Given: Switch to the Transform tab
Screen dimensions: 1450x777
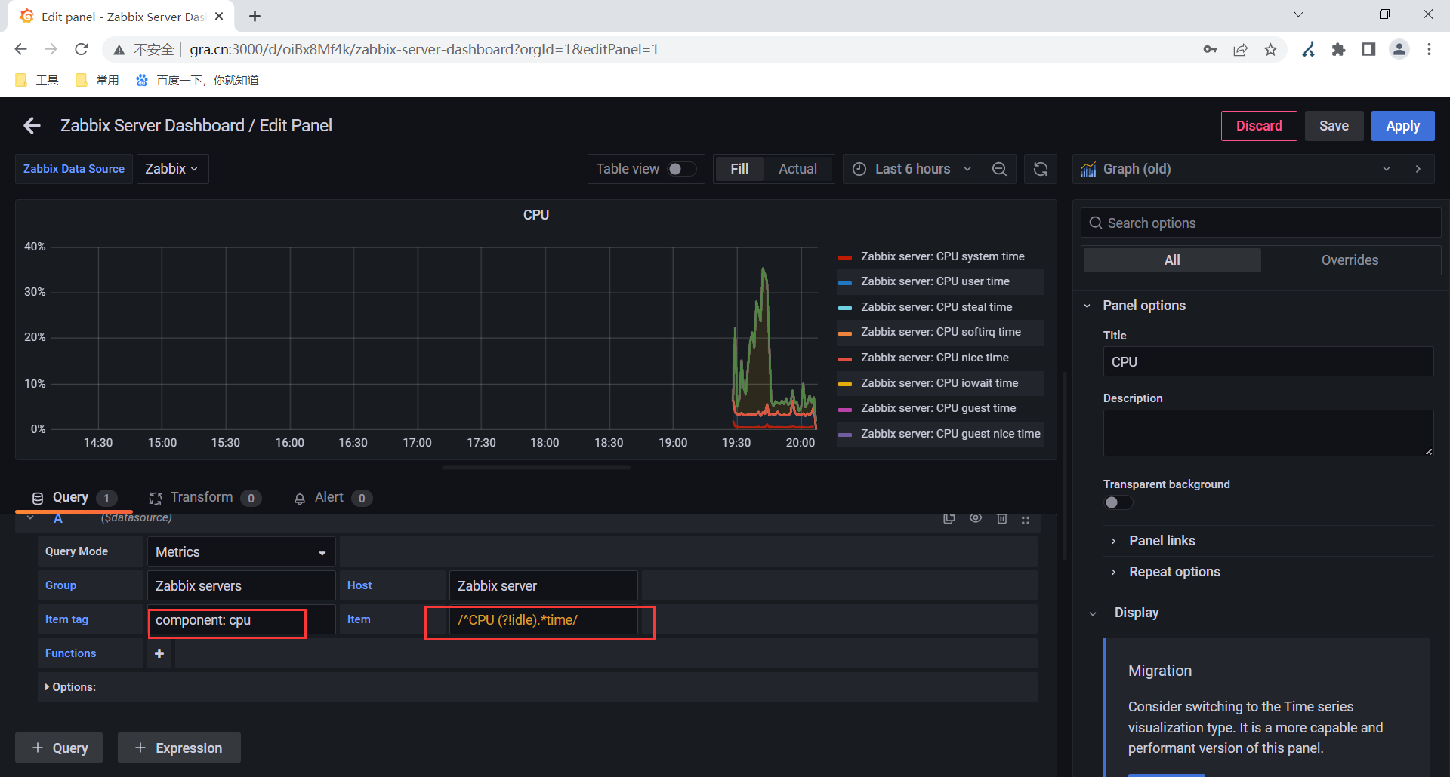Looking at the screenshot, I should click(x=205, y=498).
